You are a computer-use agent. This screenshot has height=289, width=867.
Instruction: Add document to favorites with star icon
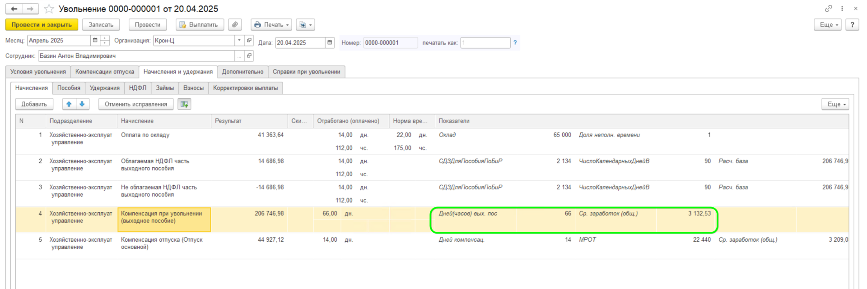pos(49,9)
